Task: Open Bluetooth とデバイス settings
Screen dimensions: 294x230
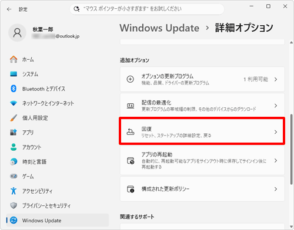Action: [x=58, y=89]
